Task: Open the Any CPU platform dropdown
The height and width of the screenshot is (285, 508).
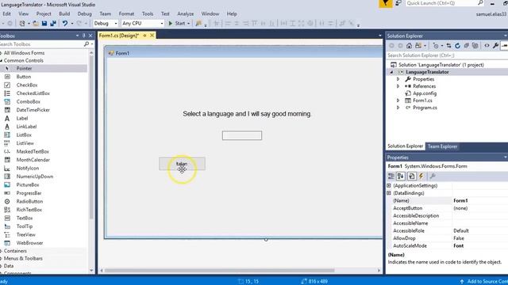Action: point(143,23)
